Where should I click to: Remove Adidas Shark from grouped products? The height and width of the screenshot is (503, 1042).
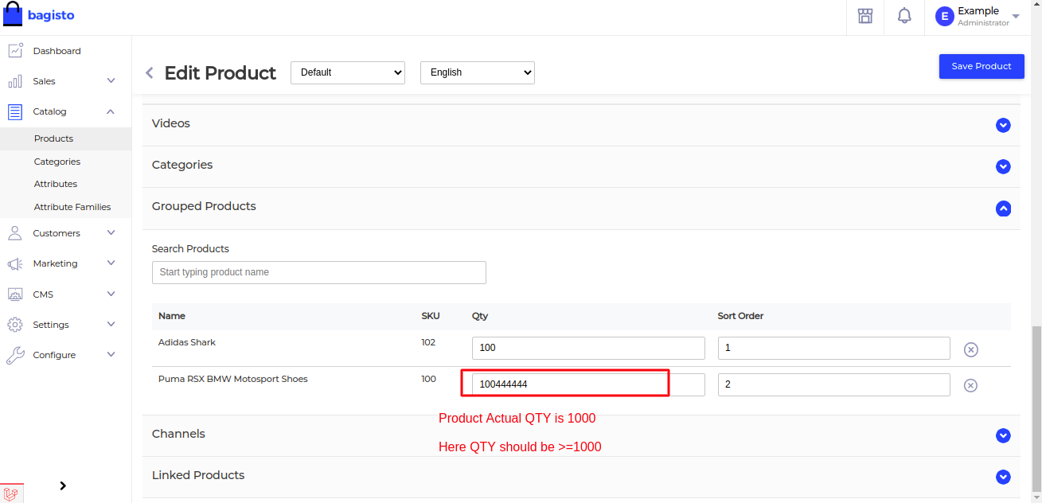coord(970,349)
